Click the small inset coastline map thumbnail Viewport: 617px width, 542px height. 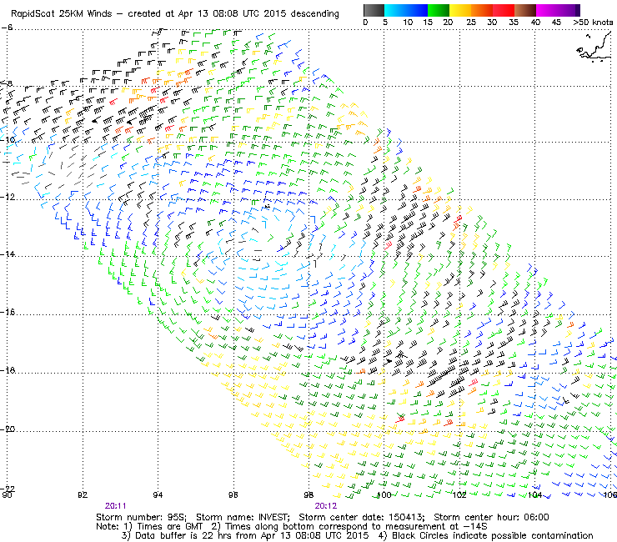[x=594, y=48]
